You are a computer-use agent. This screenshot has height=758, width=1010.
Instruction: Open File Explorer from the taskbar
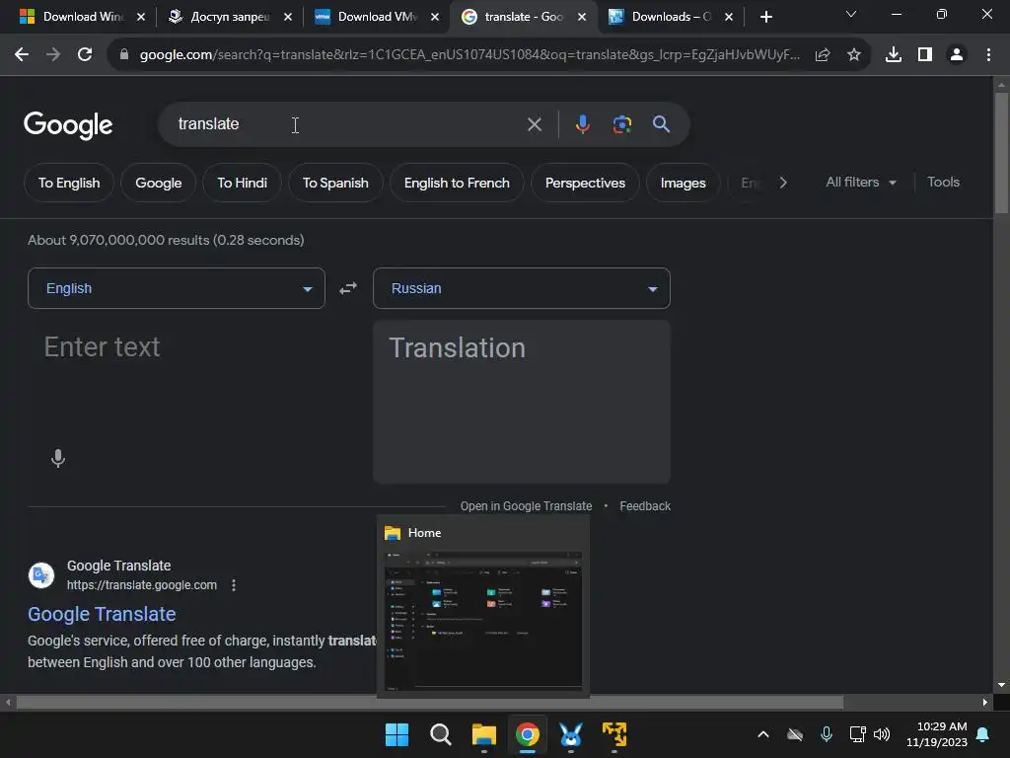[483, 734]
